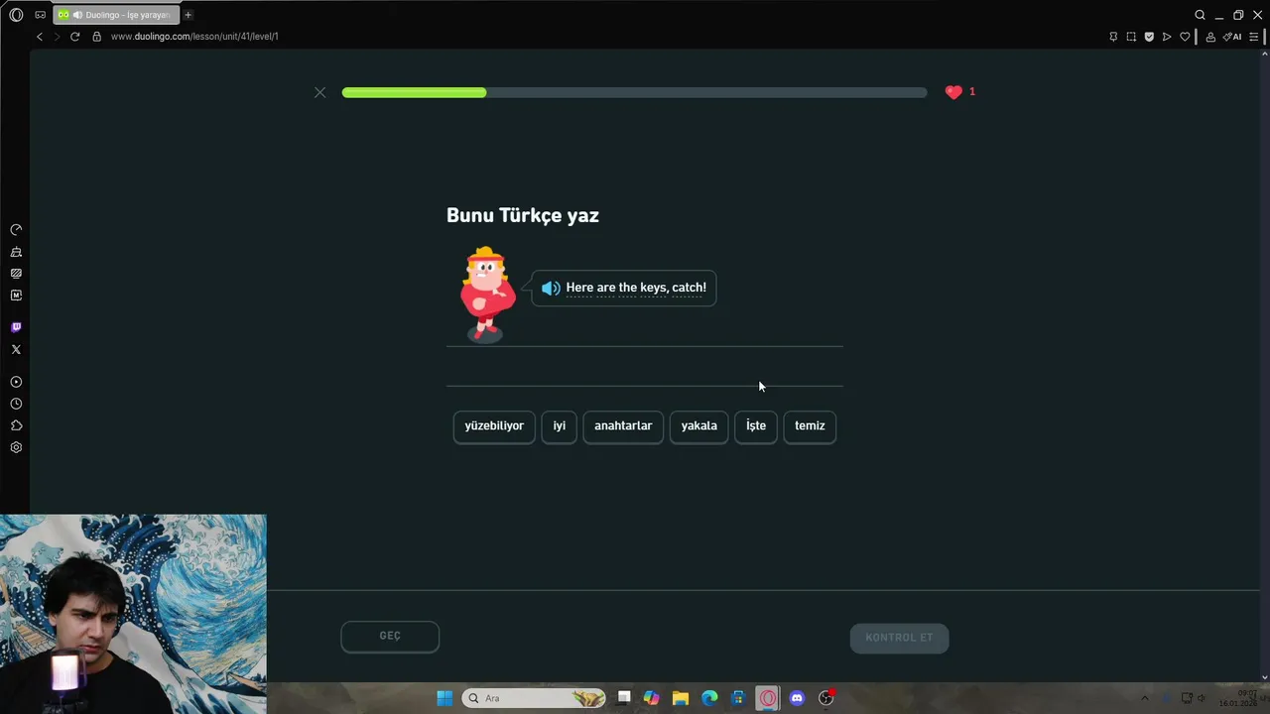Click the red heart lives icon

tap(953, 92)
